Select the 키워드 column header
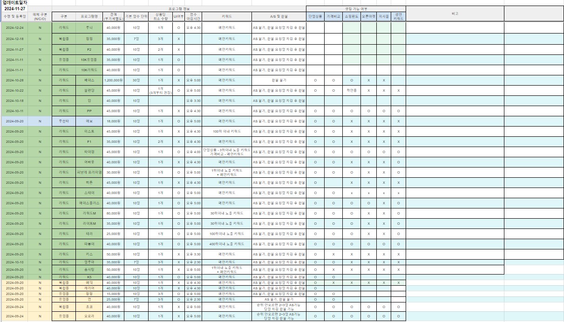The height and width of the screenshot is (322, 564). pyautogui.click(x=227, y=16)
